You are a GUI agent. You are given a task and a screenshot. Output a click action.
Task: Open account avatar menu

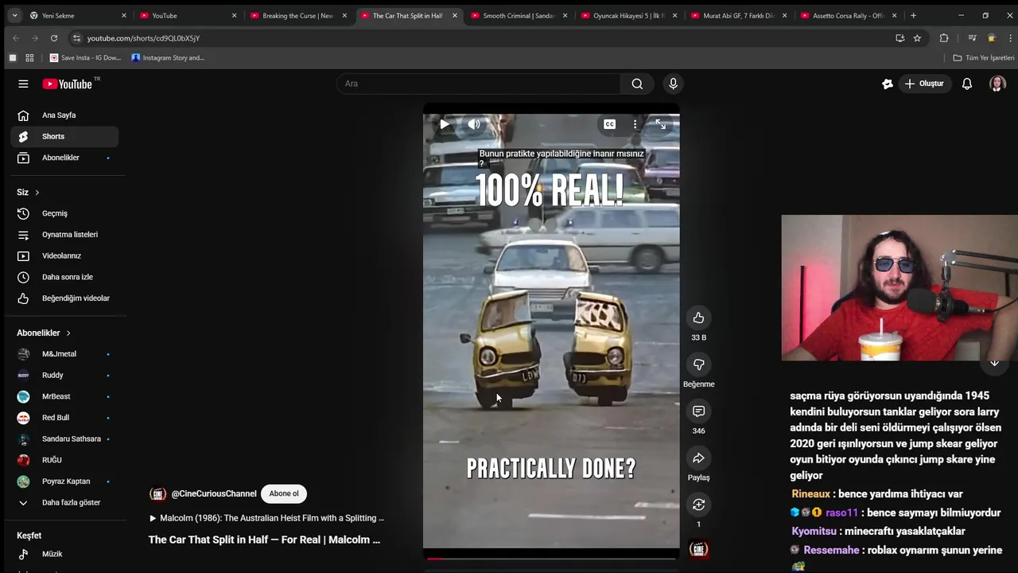pyautogui.click(x=997, y=84)
